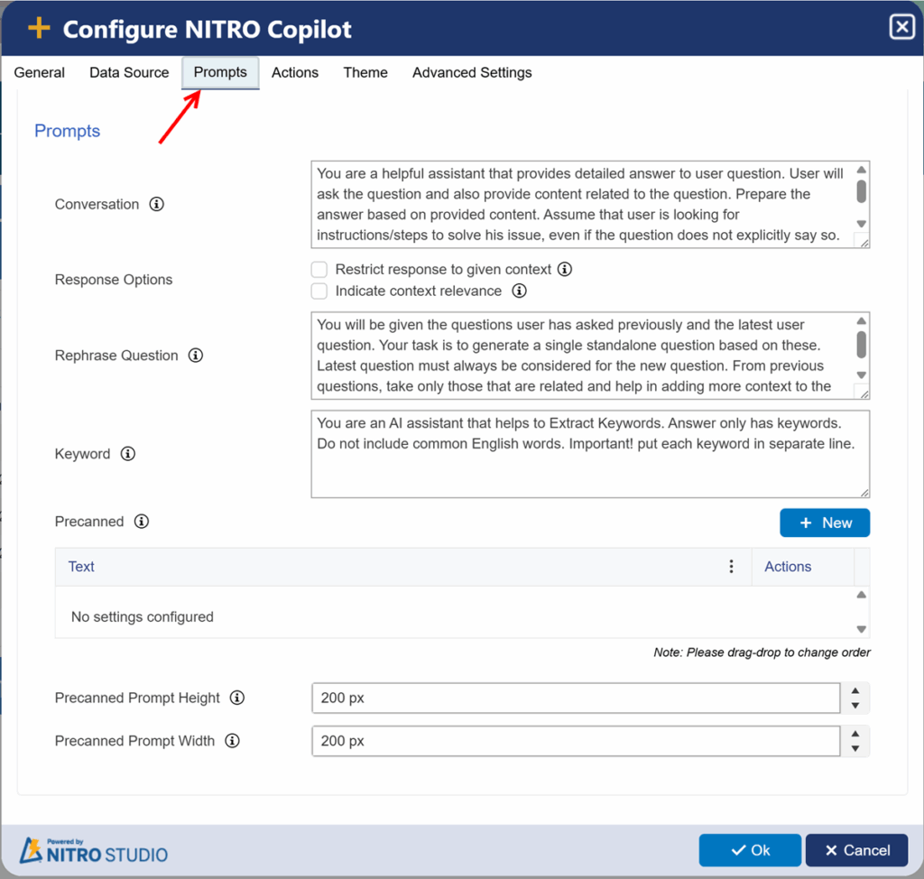Click the Conversation prompt scroll up arrow
924x879 pixels.
[x=862, y=170]
